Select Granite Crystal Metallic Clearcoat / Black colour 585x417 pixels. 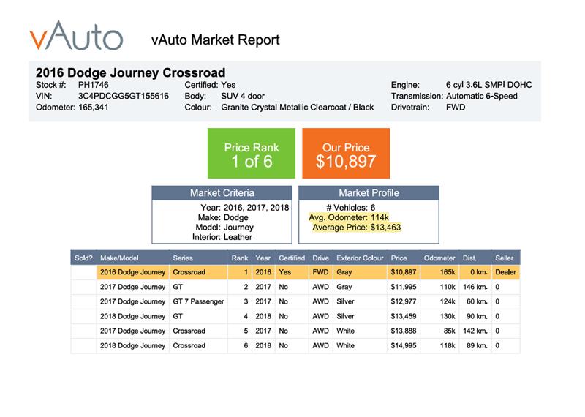pyautogui.click(x=297, y=107)
